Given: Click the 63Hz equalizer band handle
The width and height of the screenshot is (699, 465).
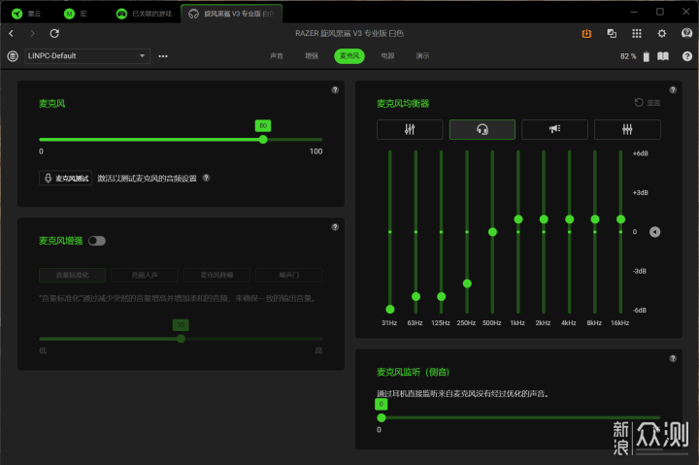Looking at the screenshot, I should pyautogui.click(x=416, y=296).
